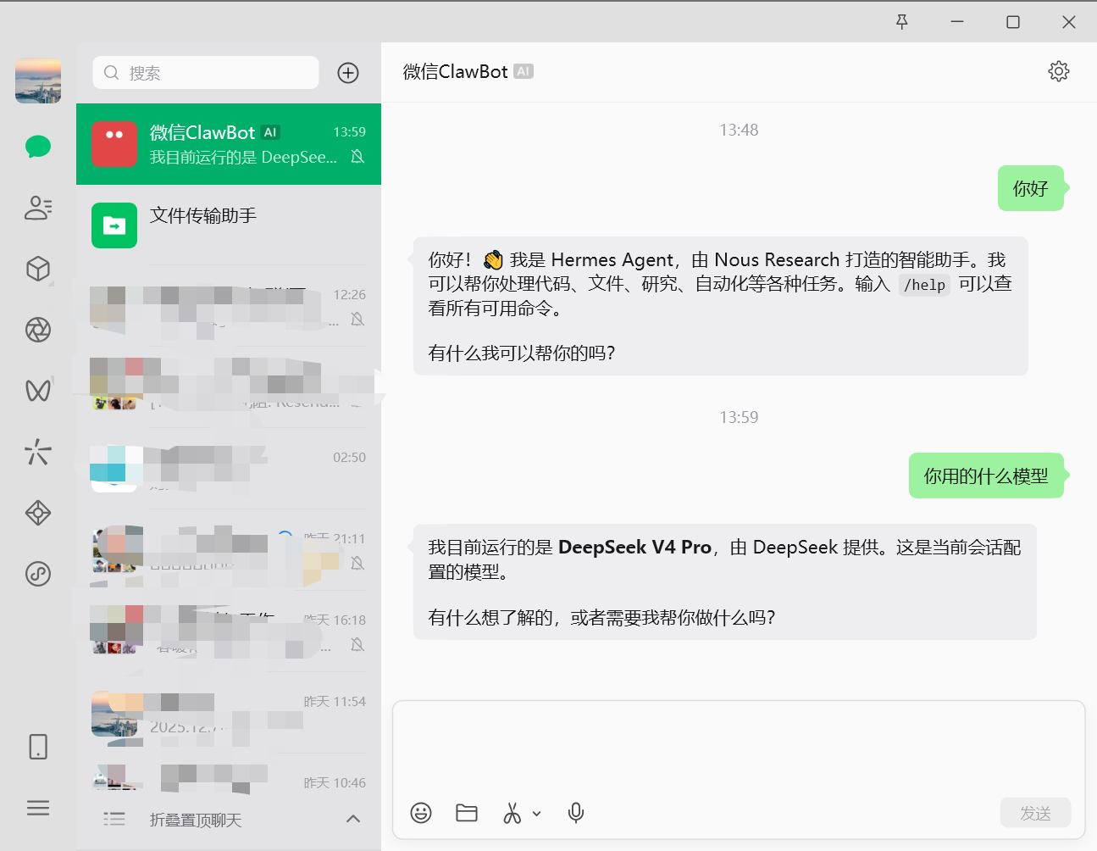Click the search box in chat list

pos(206,73)
